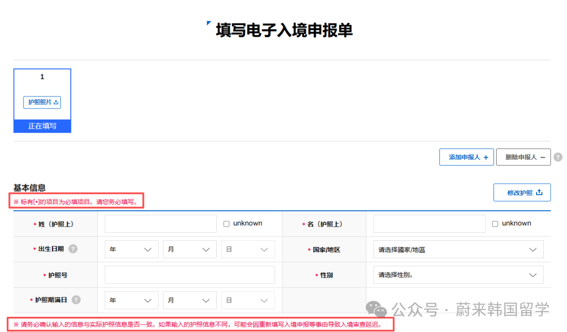Open the 请选择性别 gender dropdown
Image resolution: width=567 pixels, height=332 pixels.
click(458, 274)
